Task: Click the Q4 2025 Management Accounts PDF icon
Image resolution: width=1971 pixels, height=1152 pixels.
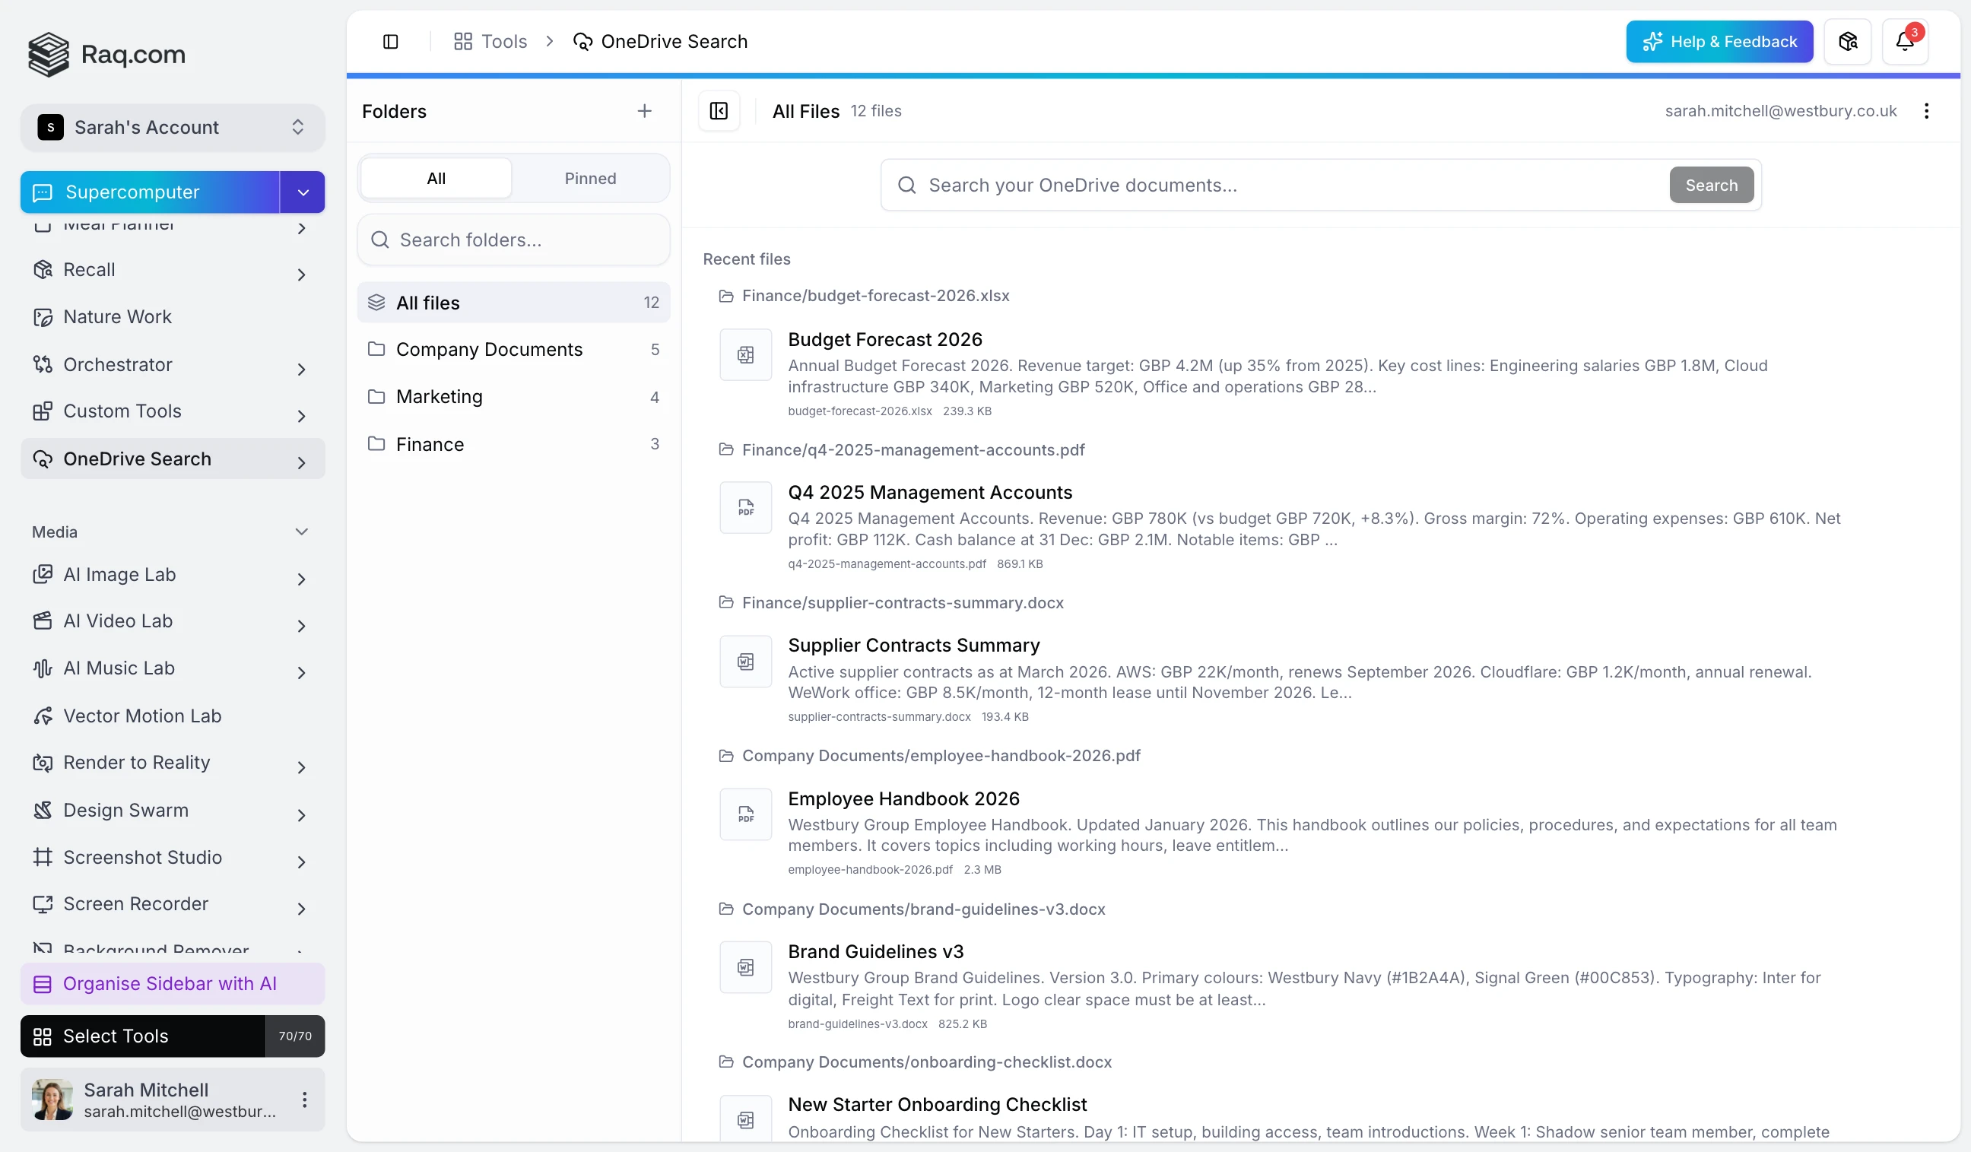Action: click(745, 508)
